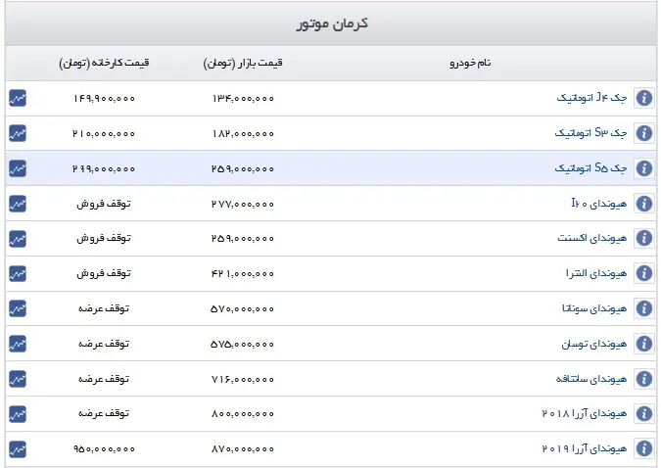The width and height of the screenshot is (661, 468).
Task: Open the جک S5 اتوماتیک car link
Action: [590, 168]
